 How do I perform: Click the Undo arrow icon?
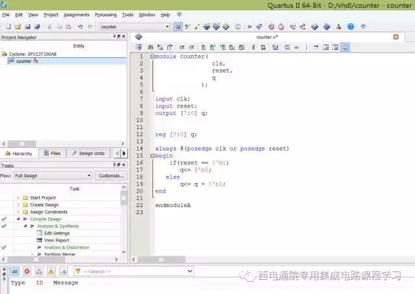tap(80, 27)
